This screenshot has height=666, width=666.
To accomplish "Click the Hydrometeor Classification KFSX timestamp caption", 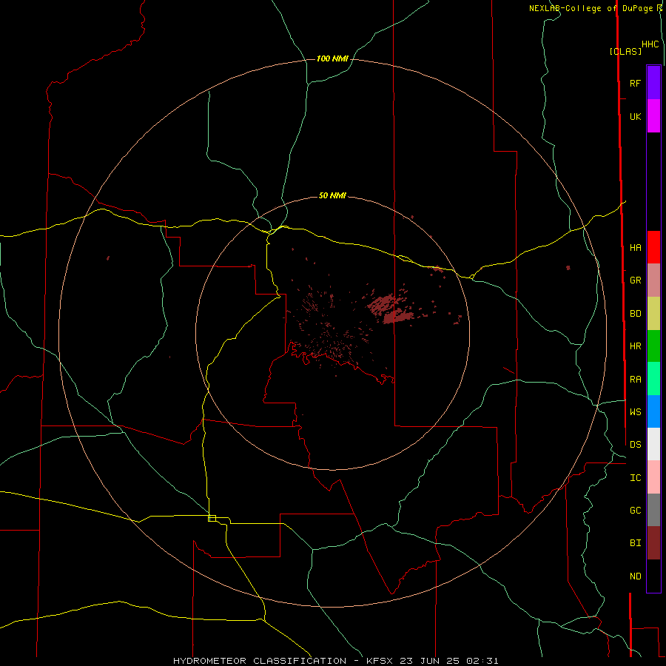I will click(335, 661).
